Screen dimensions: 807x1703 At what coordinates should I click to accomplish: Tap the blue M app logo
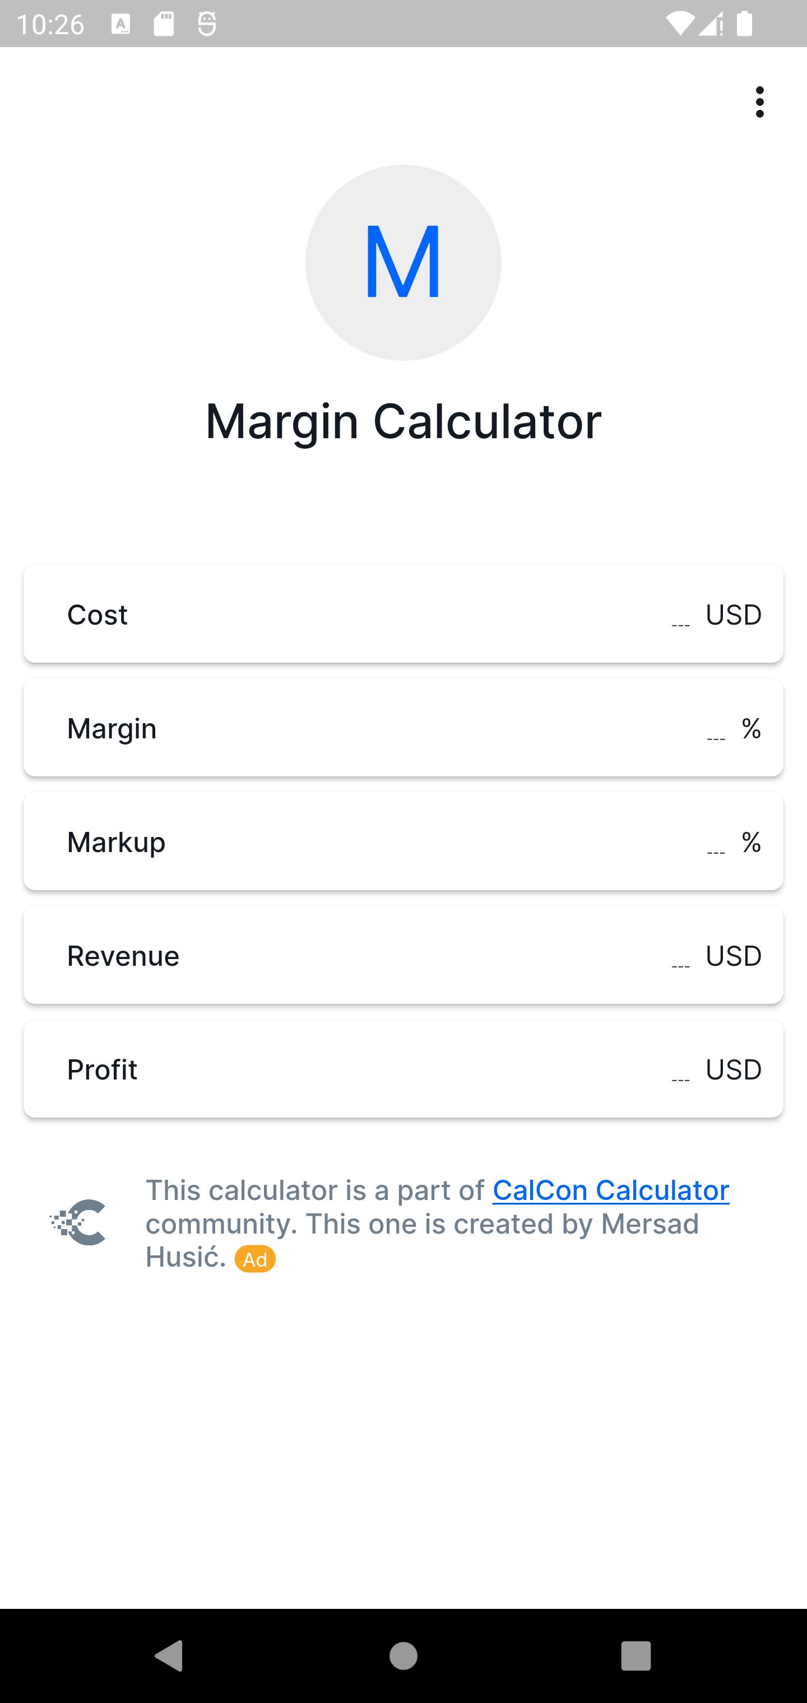click(x=403, y=263)
